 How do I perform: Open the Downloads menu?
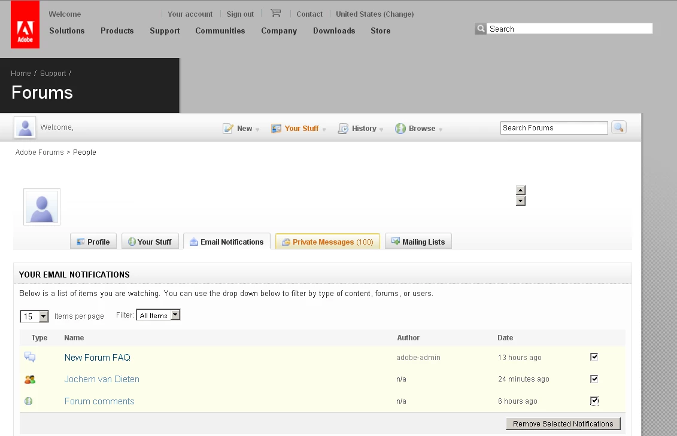[x=334, y=31]
